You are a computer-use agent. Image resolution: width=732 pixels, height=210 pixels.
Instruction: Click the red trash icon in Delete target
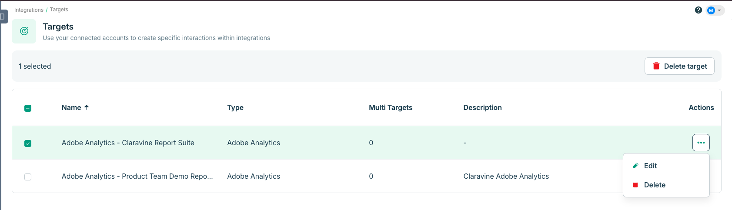click(x=656, y=66)
